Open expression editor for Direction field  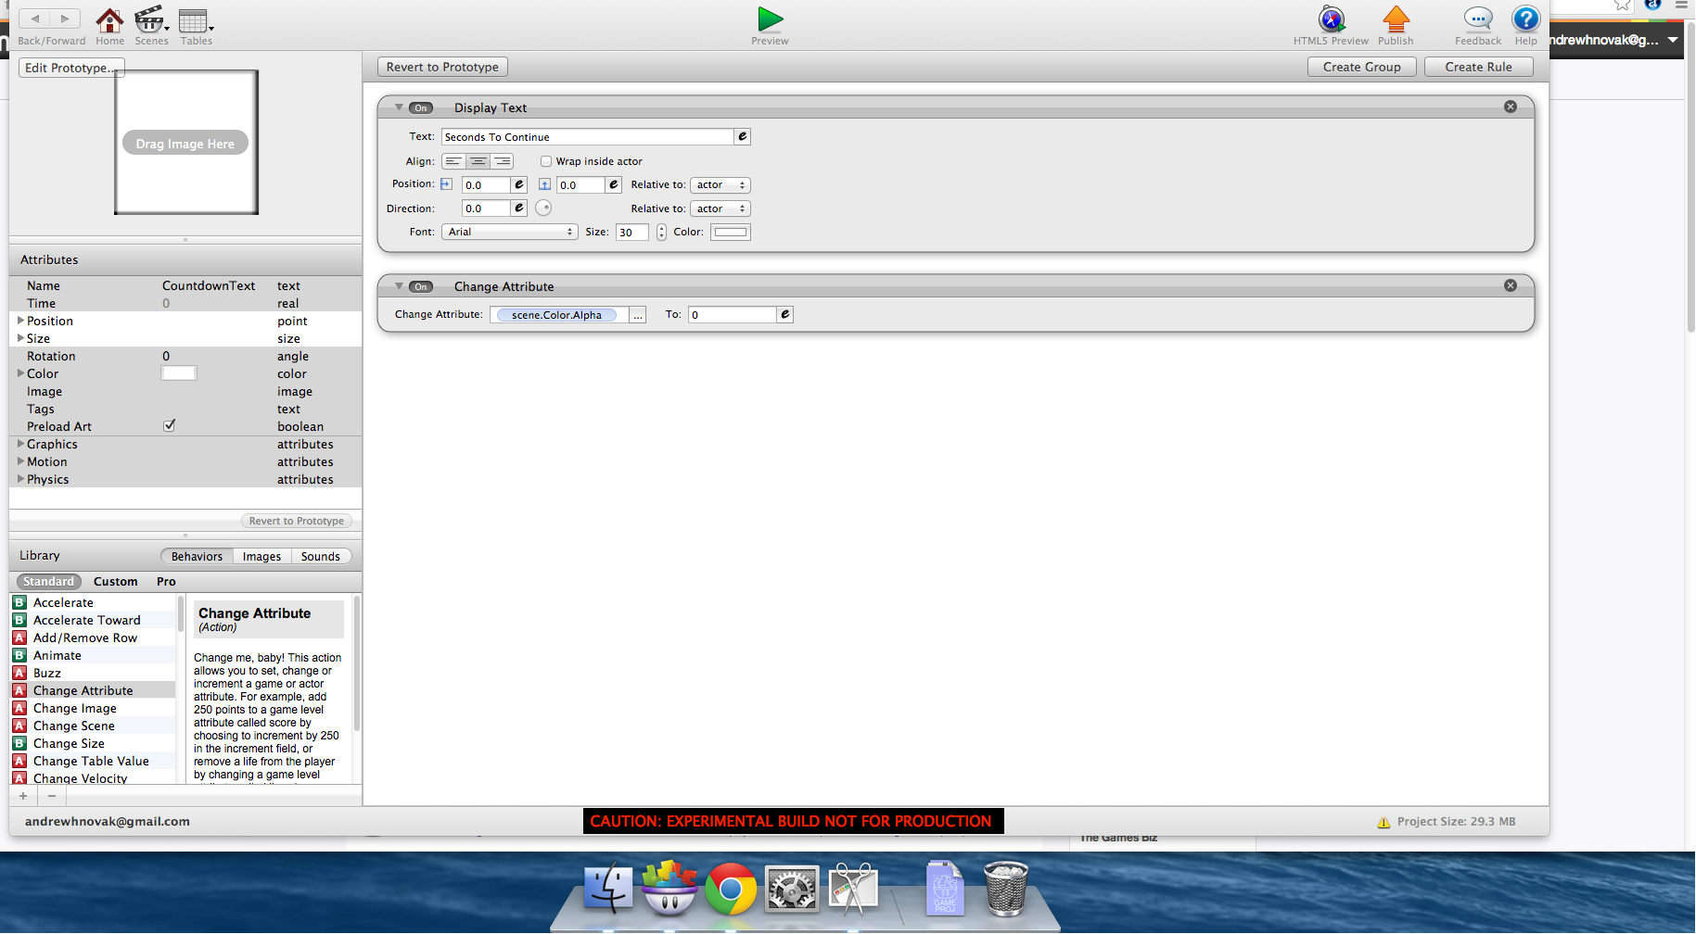(519, 208)
